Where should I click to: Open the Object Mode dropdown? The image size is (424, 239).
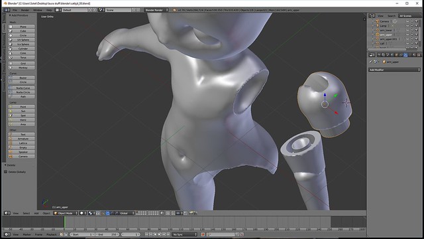pos(66,213)
